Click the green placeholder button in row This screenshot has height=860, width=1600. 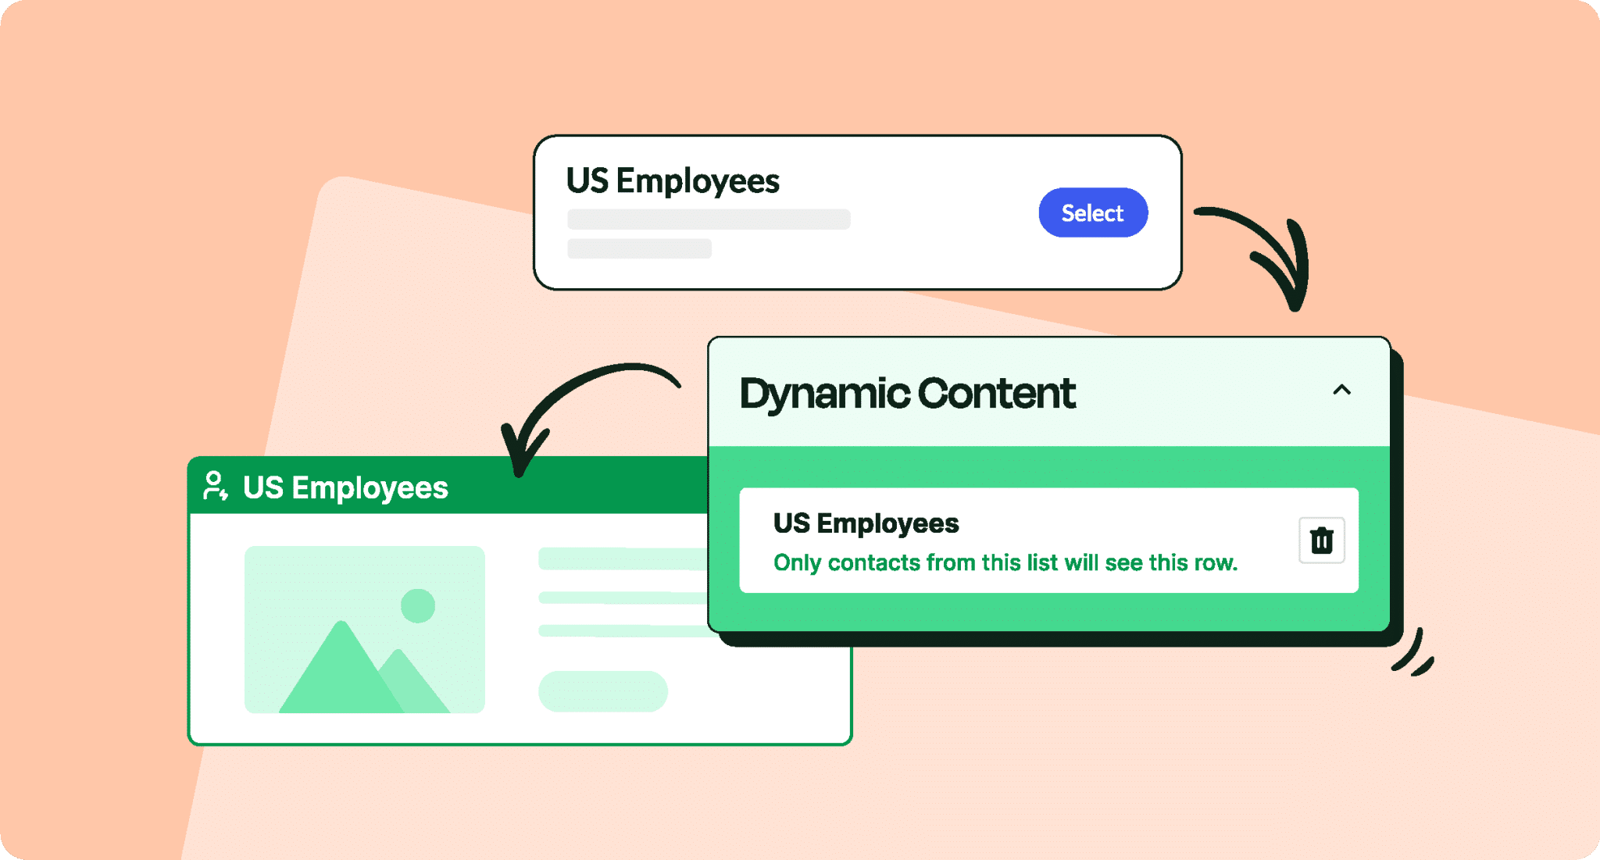click(x=603, y=691)
